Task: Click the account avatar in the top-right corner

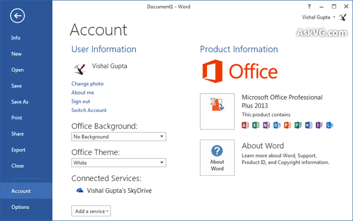Action: (x=343, y=17)
